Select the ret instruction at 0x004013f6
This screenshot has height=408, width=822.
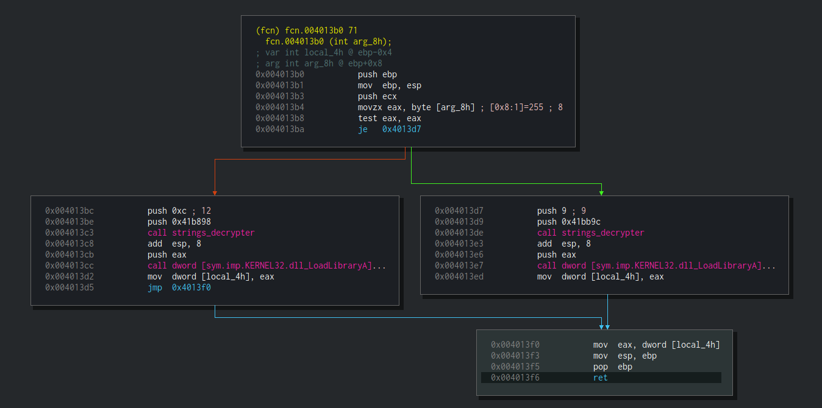(x=600, y=378)
